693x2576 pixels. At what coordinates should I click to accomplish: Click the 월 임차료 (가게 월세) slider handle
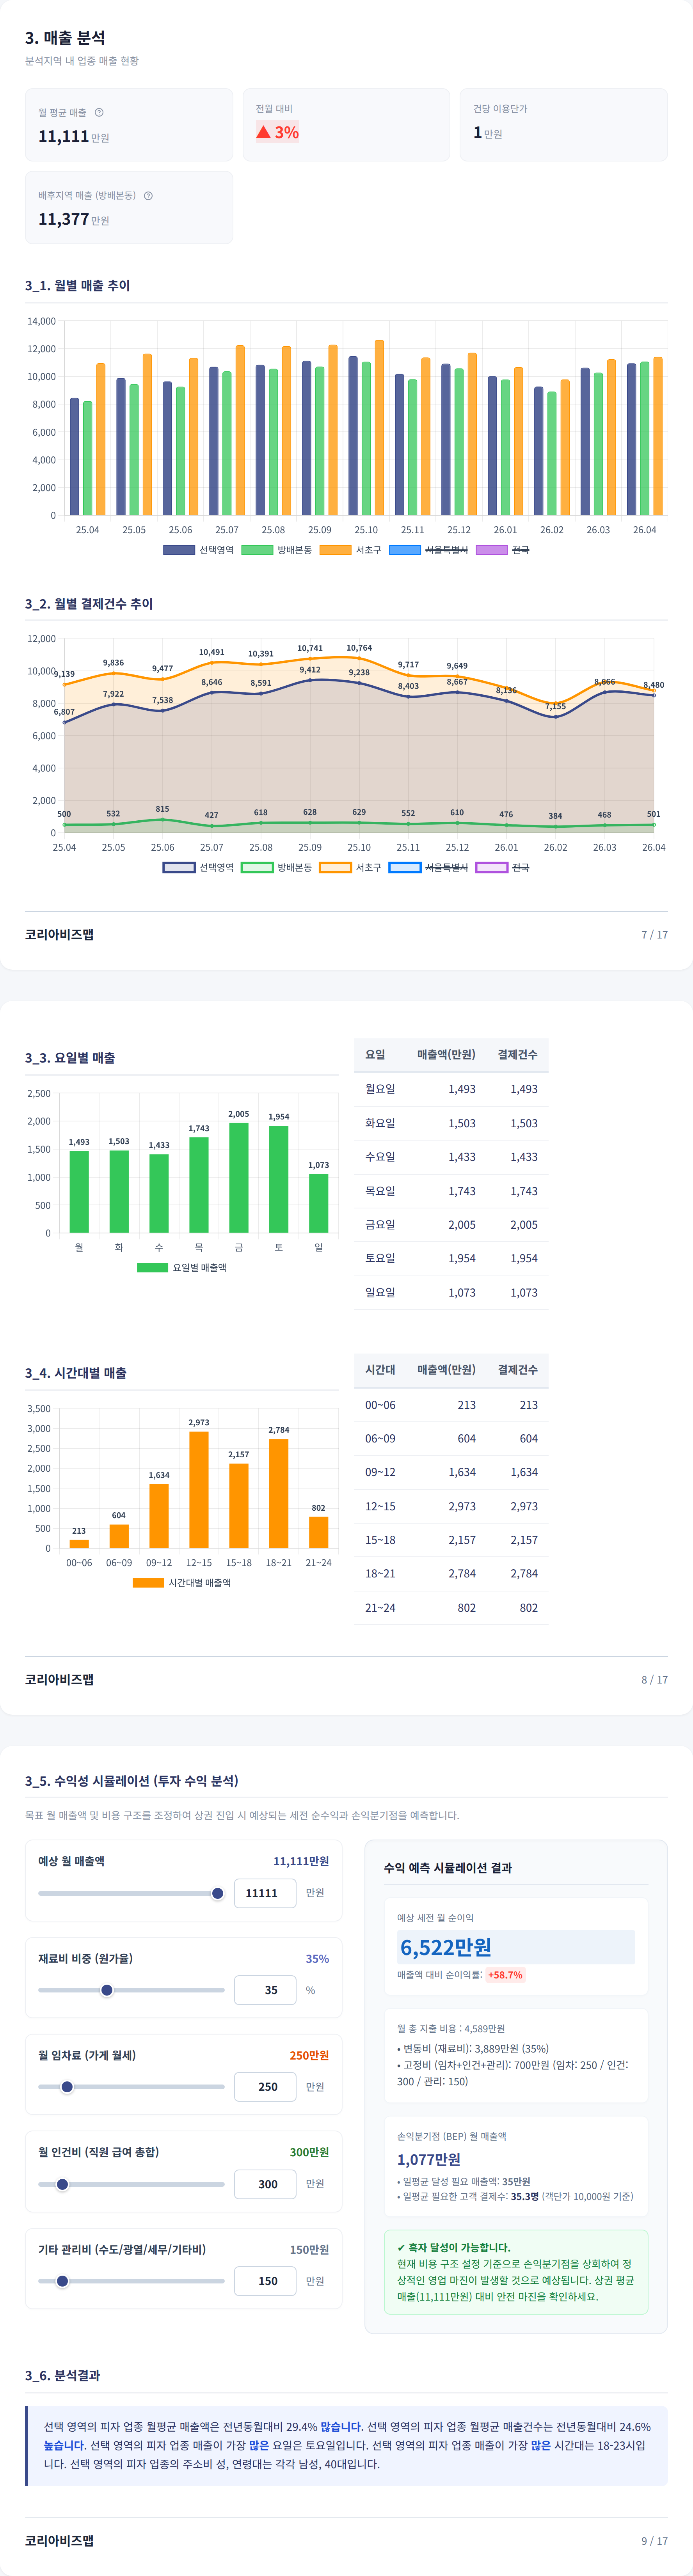tap(67, 2087)
